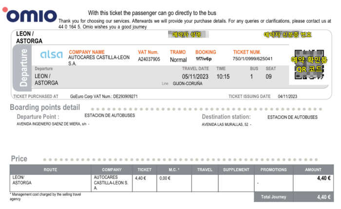Click the vertical Departure tab label
Screen dimensions: 341x209
[x=23, y=68]
